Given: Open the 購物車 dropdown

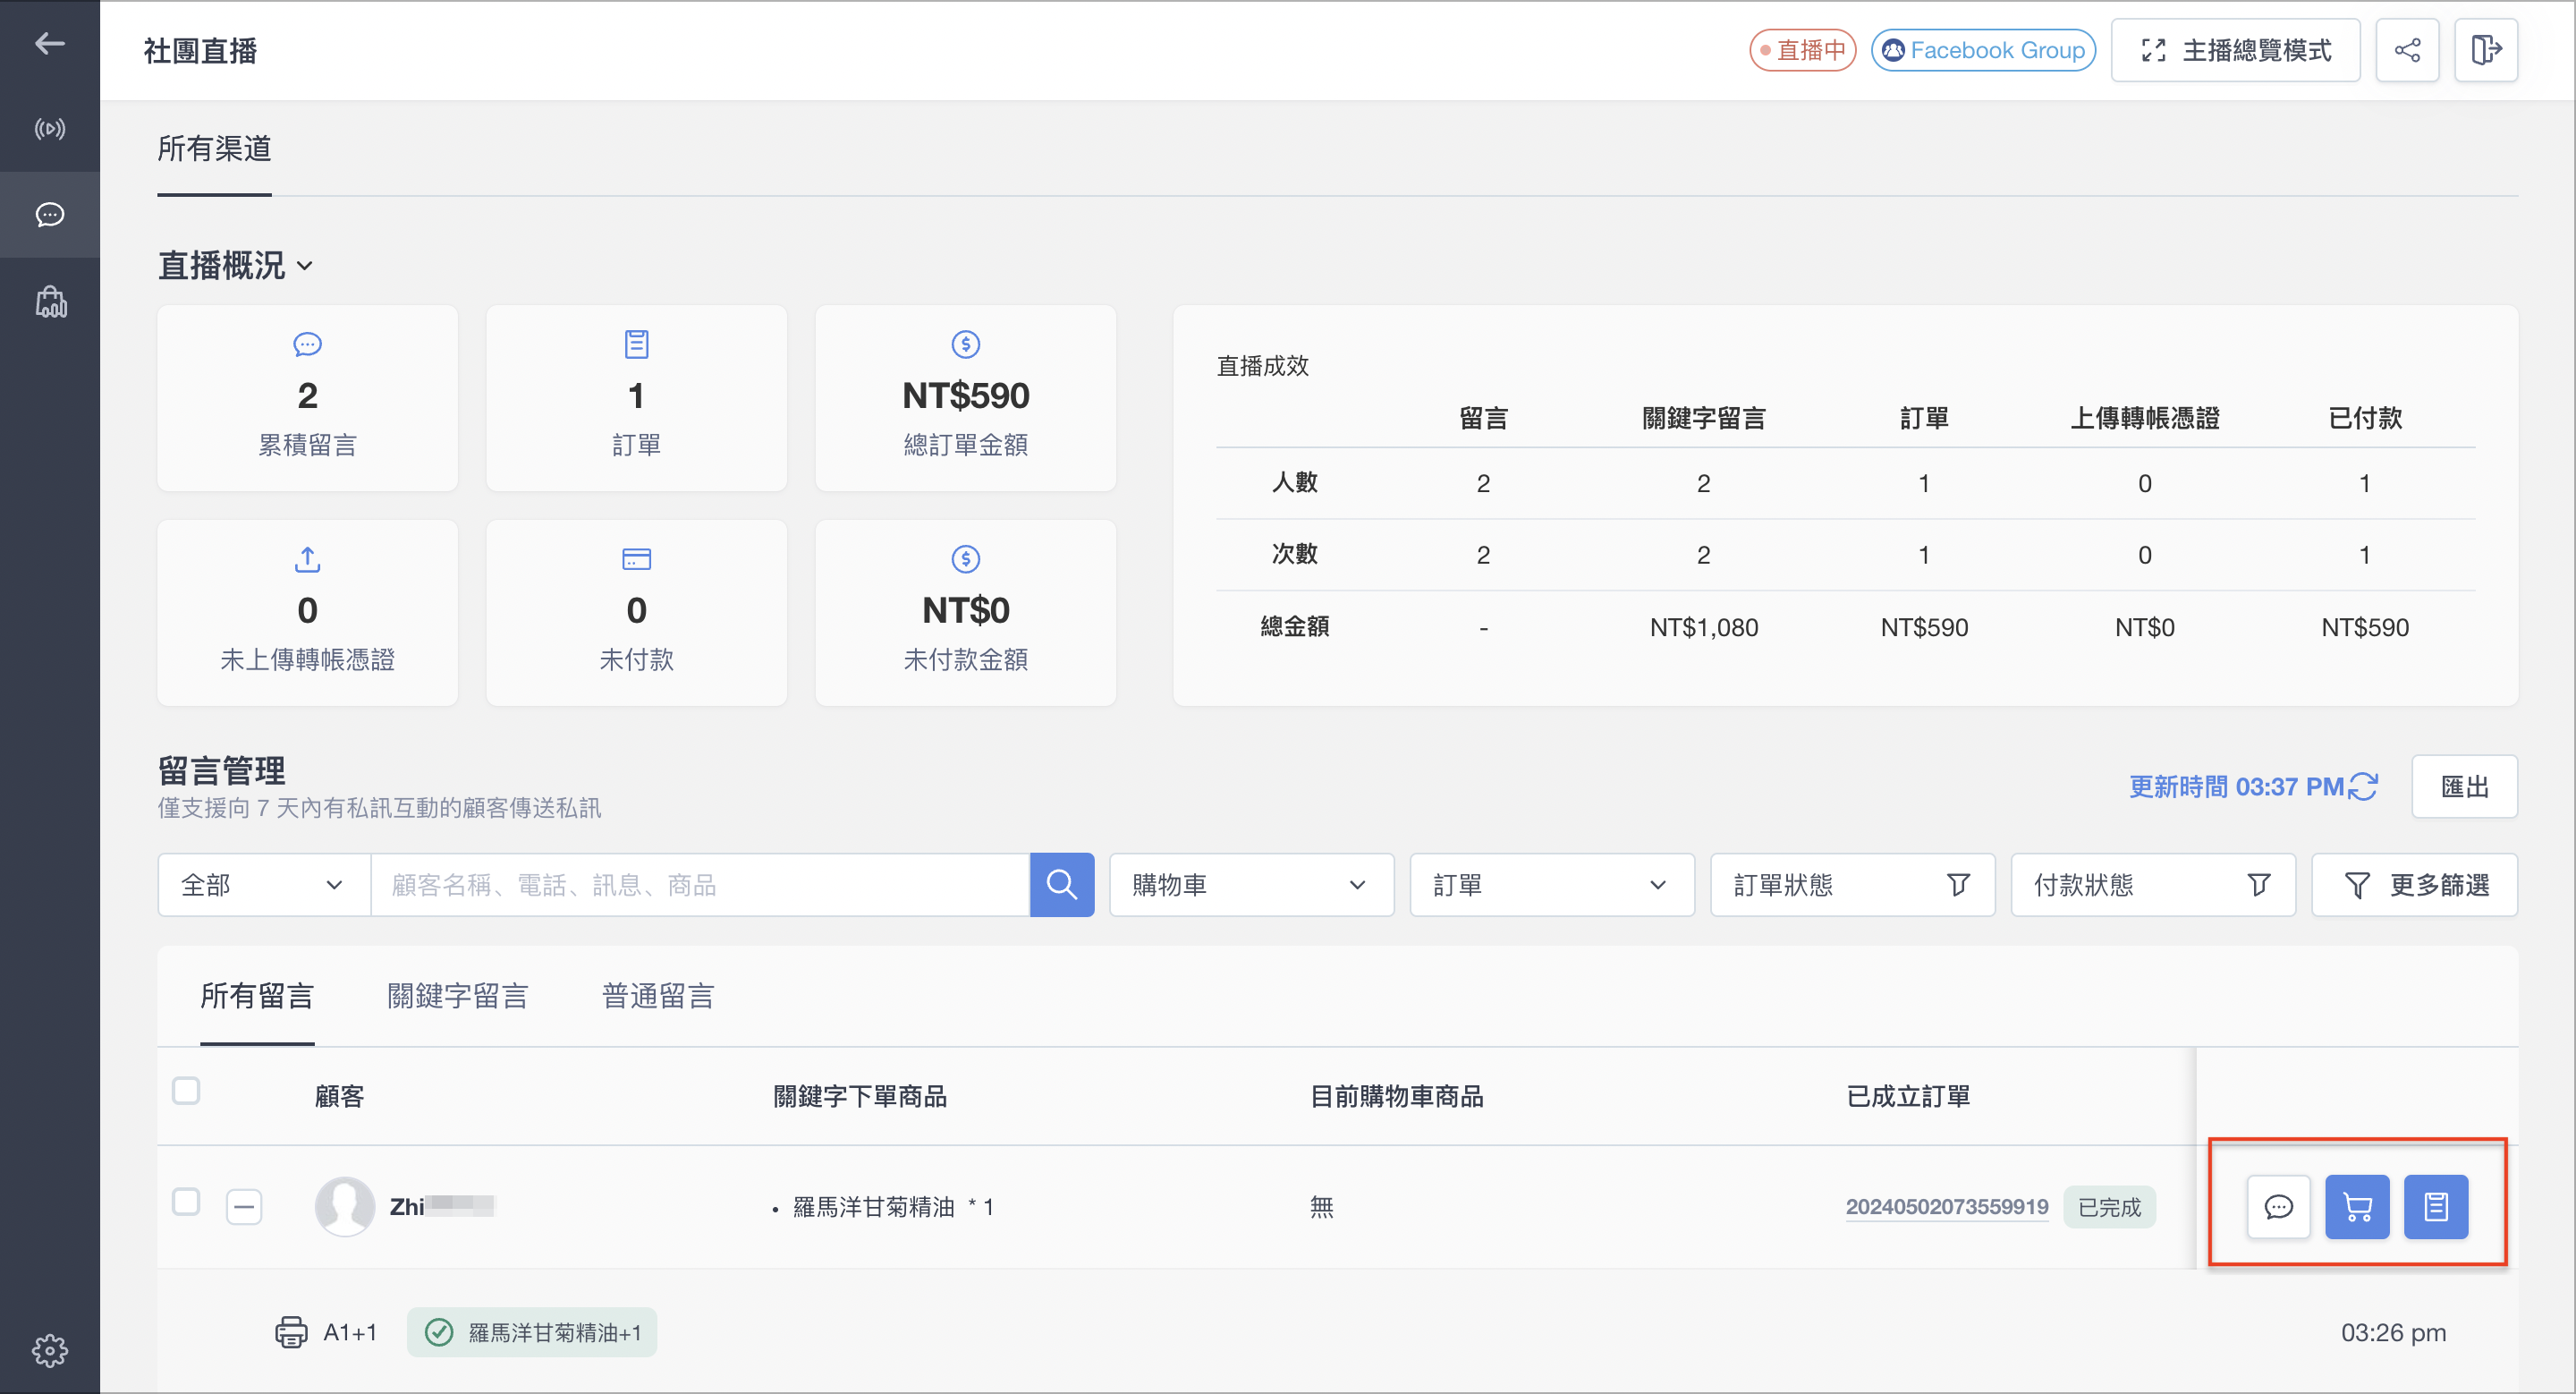Looking at the screenshot, I should [1251, 885].
